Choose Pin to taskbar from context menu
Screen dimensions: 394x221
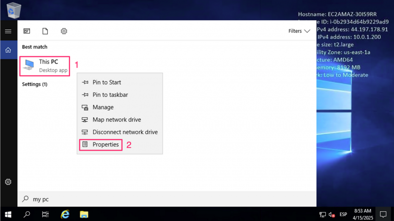pyautogui.click(x=110, y=95)
